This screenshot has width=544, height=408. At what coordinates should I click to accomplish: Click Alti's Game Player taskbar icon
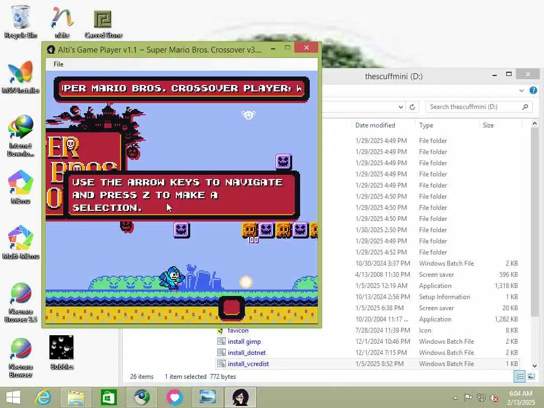tap(241, 397)
